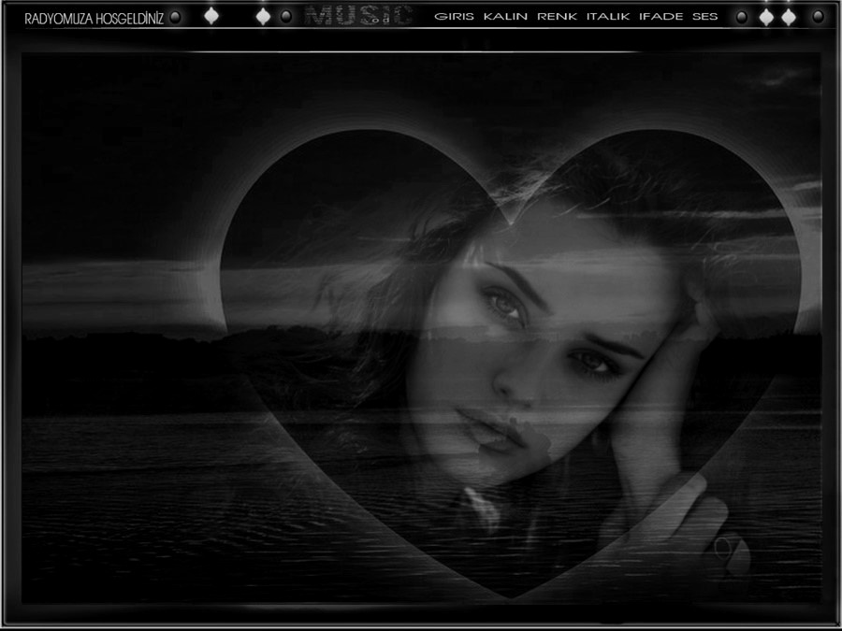842x631 pixels.
Task: Click the diamond icon left of MUSIC logo
Action: click(264, 16)
